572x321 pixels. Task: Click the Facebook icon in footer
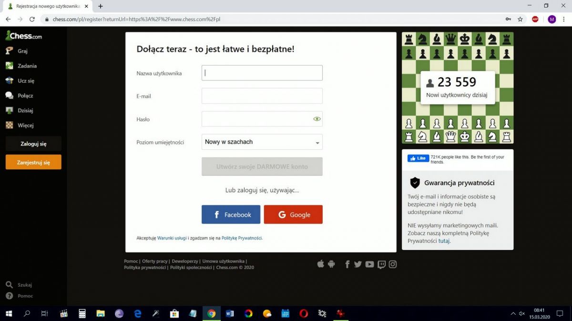click(347, 264)
